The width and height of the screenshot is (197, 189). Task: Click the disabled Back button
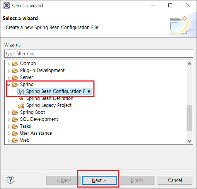tap(64, 180)
